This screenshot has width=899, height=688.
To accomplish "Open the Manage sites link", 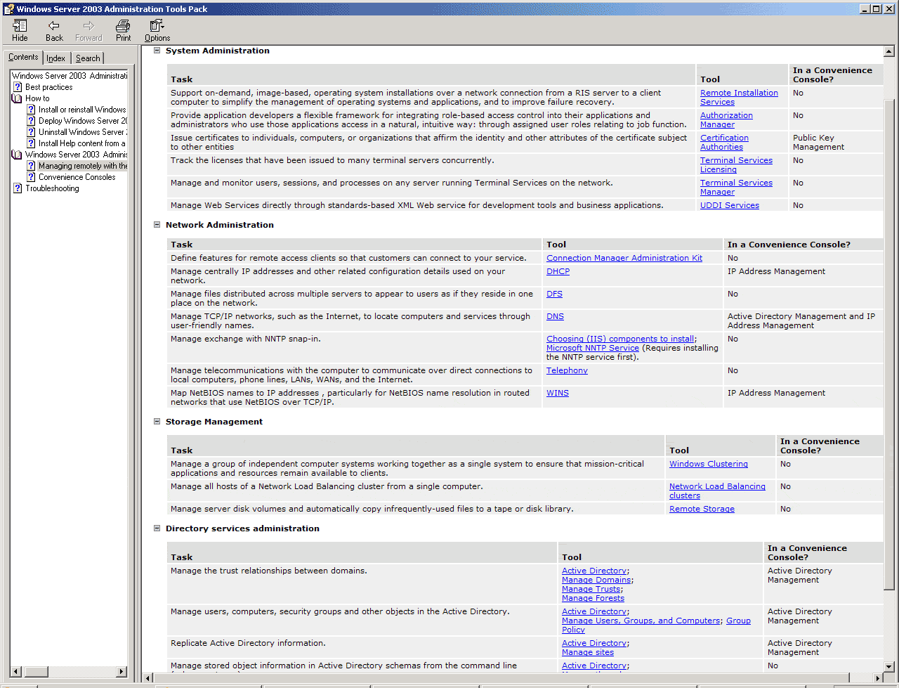I will 588,652.
